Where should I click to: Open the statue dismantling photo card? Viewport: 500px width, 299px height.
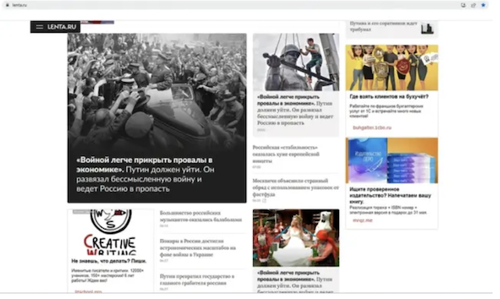click(296, 62)
